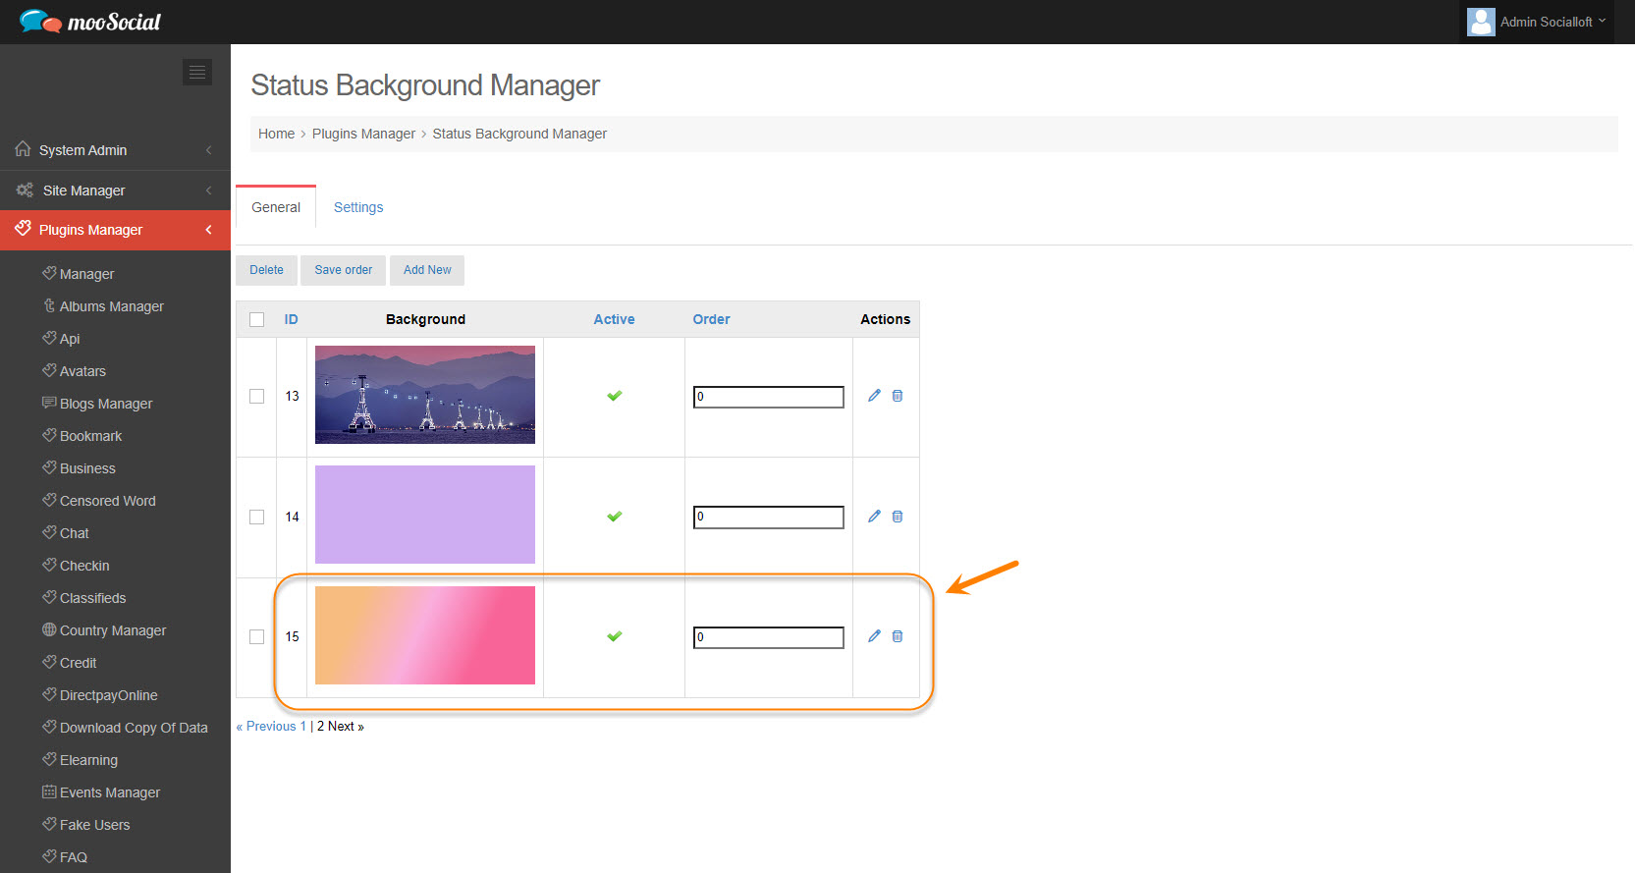The image size is (1635, 873).
Task: Open Download Copy Of Data menu item
Action: [134, 728]
